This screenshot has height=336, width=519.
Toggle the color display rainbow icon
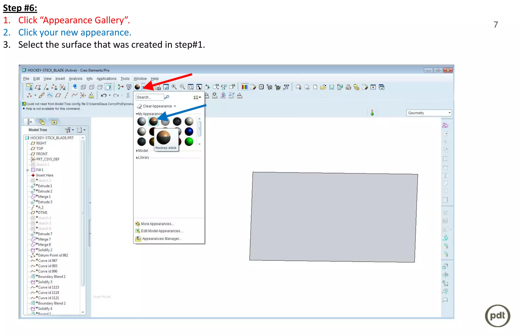245,87
